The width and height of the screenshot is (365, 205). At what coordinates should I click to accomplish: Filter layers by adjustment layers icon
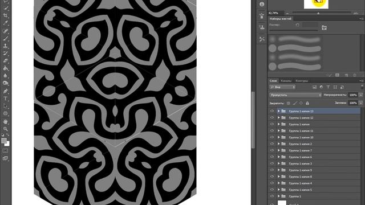322,87
